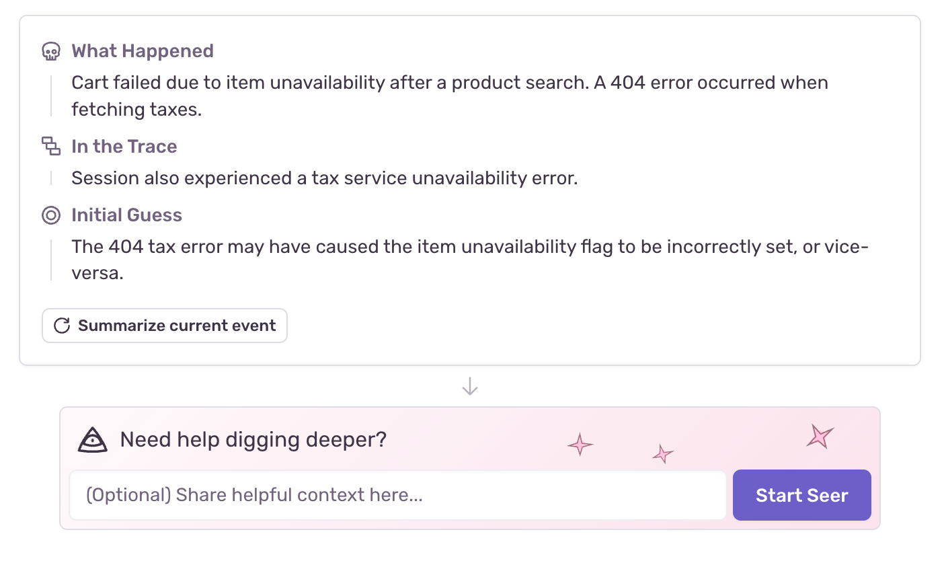Select the small pink sparkle left of the stars

(x=580, y=444)
